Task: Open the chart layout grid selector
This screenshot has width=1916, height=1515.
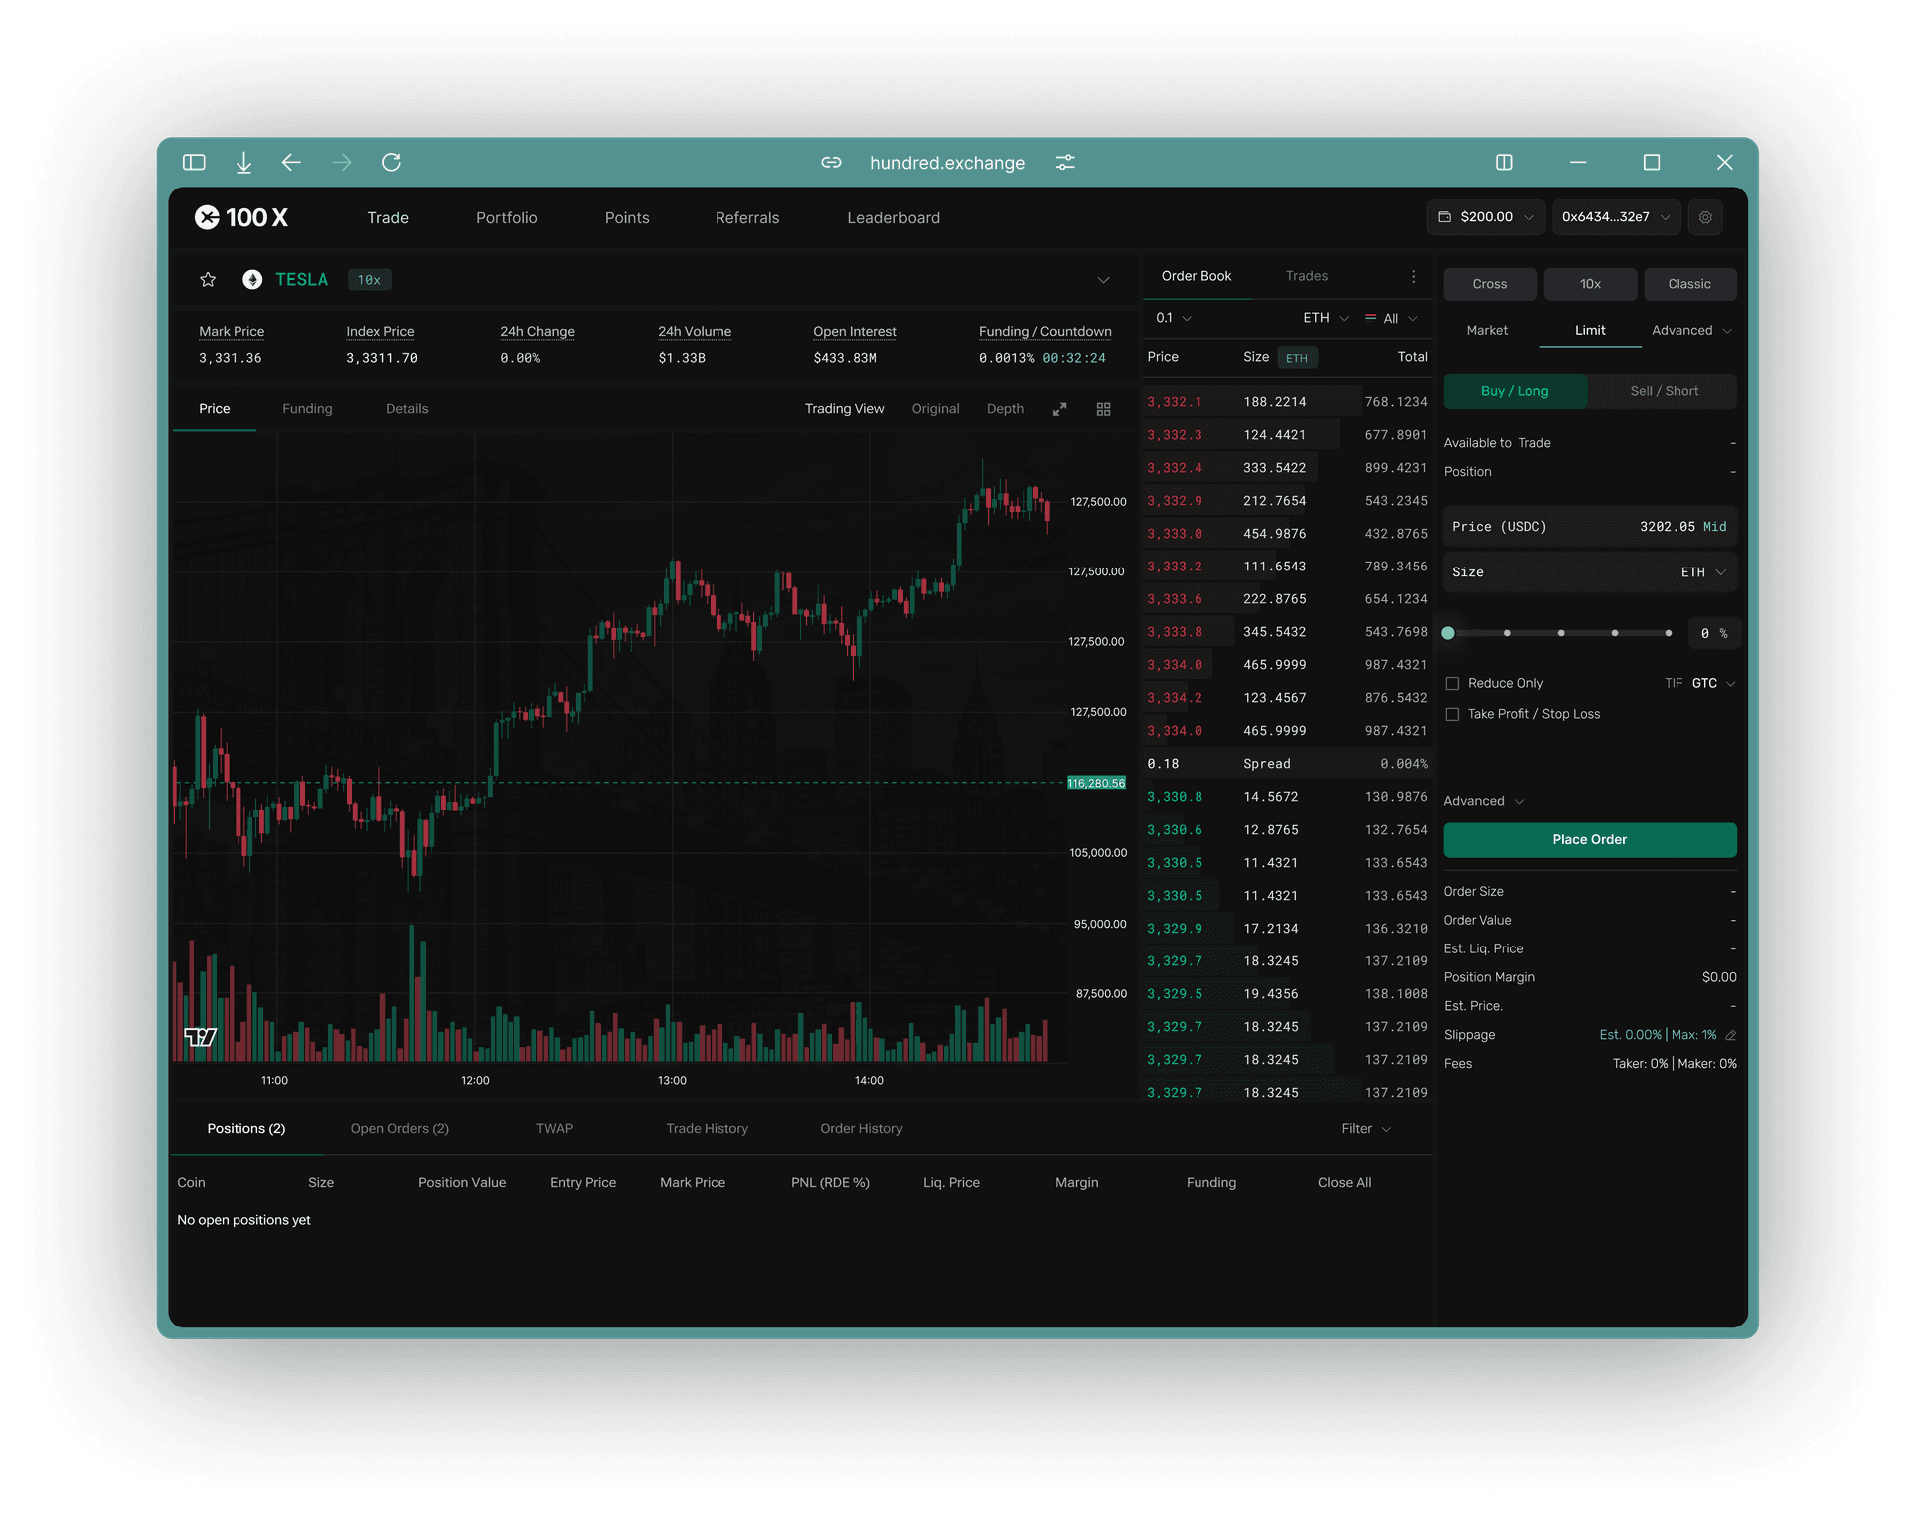Action: [1103, 408]
